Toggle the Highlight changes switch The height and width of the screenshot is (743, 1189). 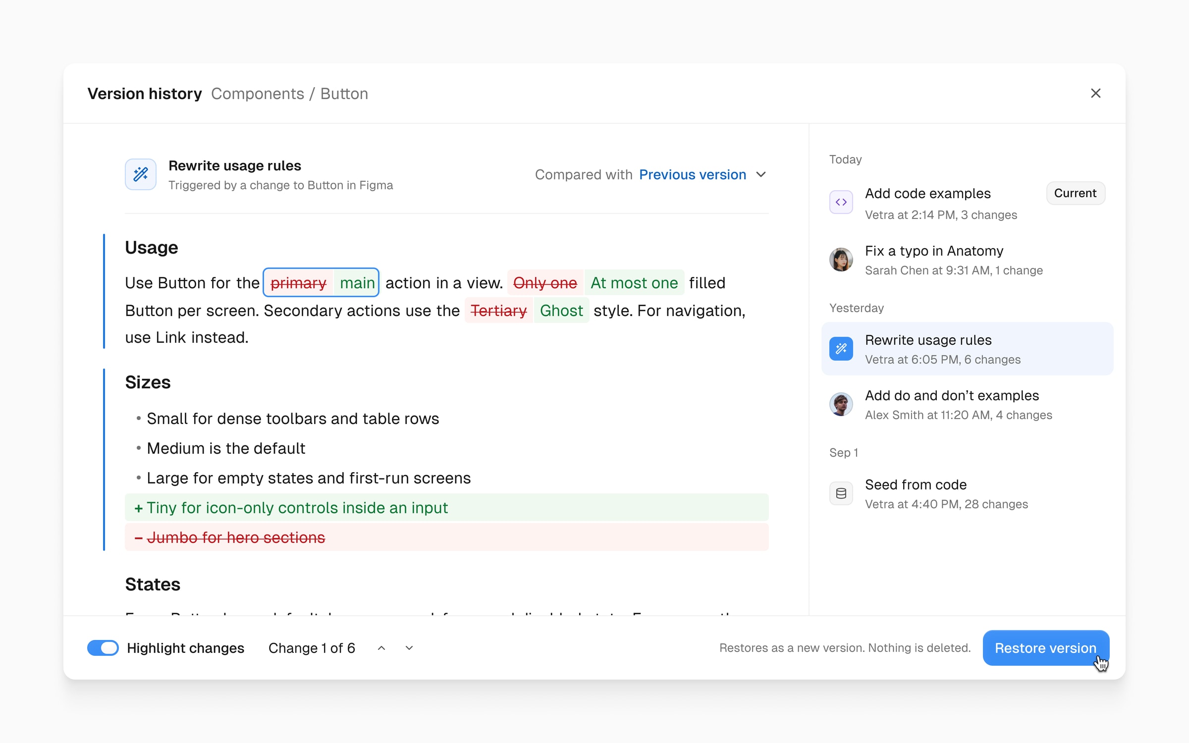pyautogui.click(x=103, y=648)
